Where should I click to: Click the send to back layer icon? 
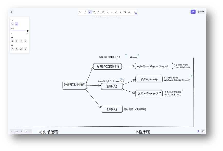click(12, 41)
